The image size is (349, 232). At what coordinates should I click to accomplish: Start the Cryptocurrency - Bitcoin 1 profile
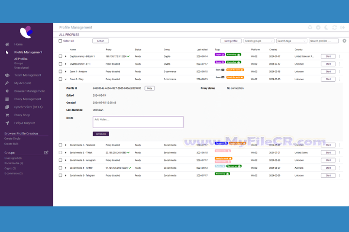pyautogui.click(x=328, y=57)
